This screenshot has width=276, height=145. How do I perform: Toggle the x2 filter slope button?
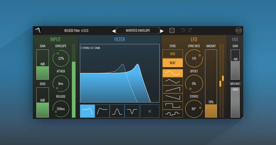(150, 111)
